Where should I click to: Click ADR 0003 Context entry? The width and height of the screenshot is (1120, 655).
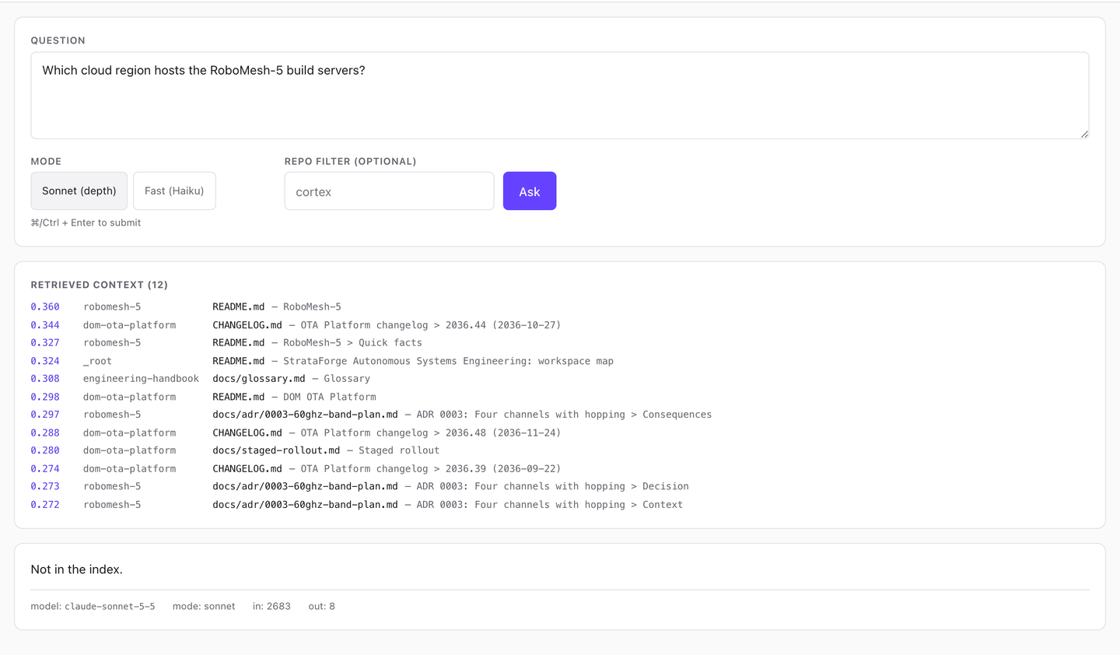click(x=447, y=505)
